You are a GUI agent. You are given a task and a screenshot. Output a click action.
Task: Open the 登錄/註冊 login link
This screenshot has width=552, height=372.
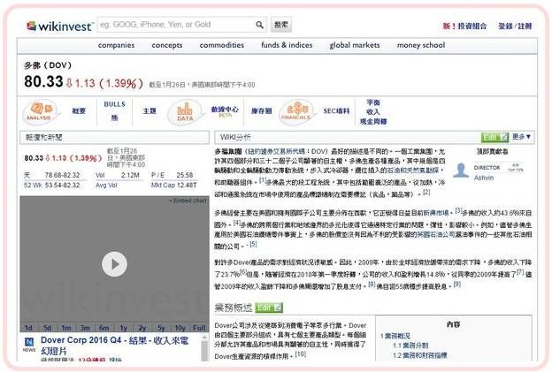point(515,26)
